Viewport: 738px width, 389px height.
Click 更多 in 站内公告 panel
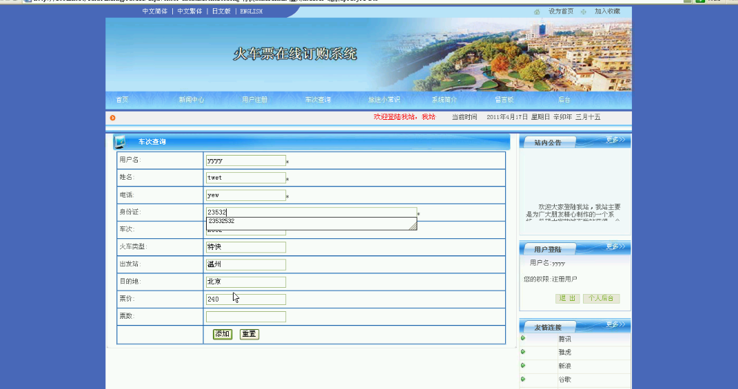tap(615, 140)
